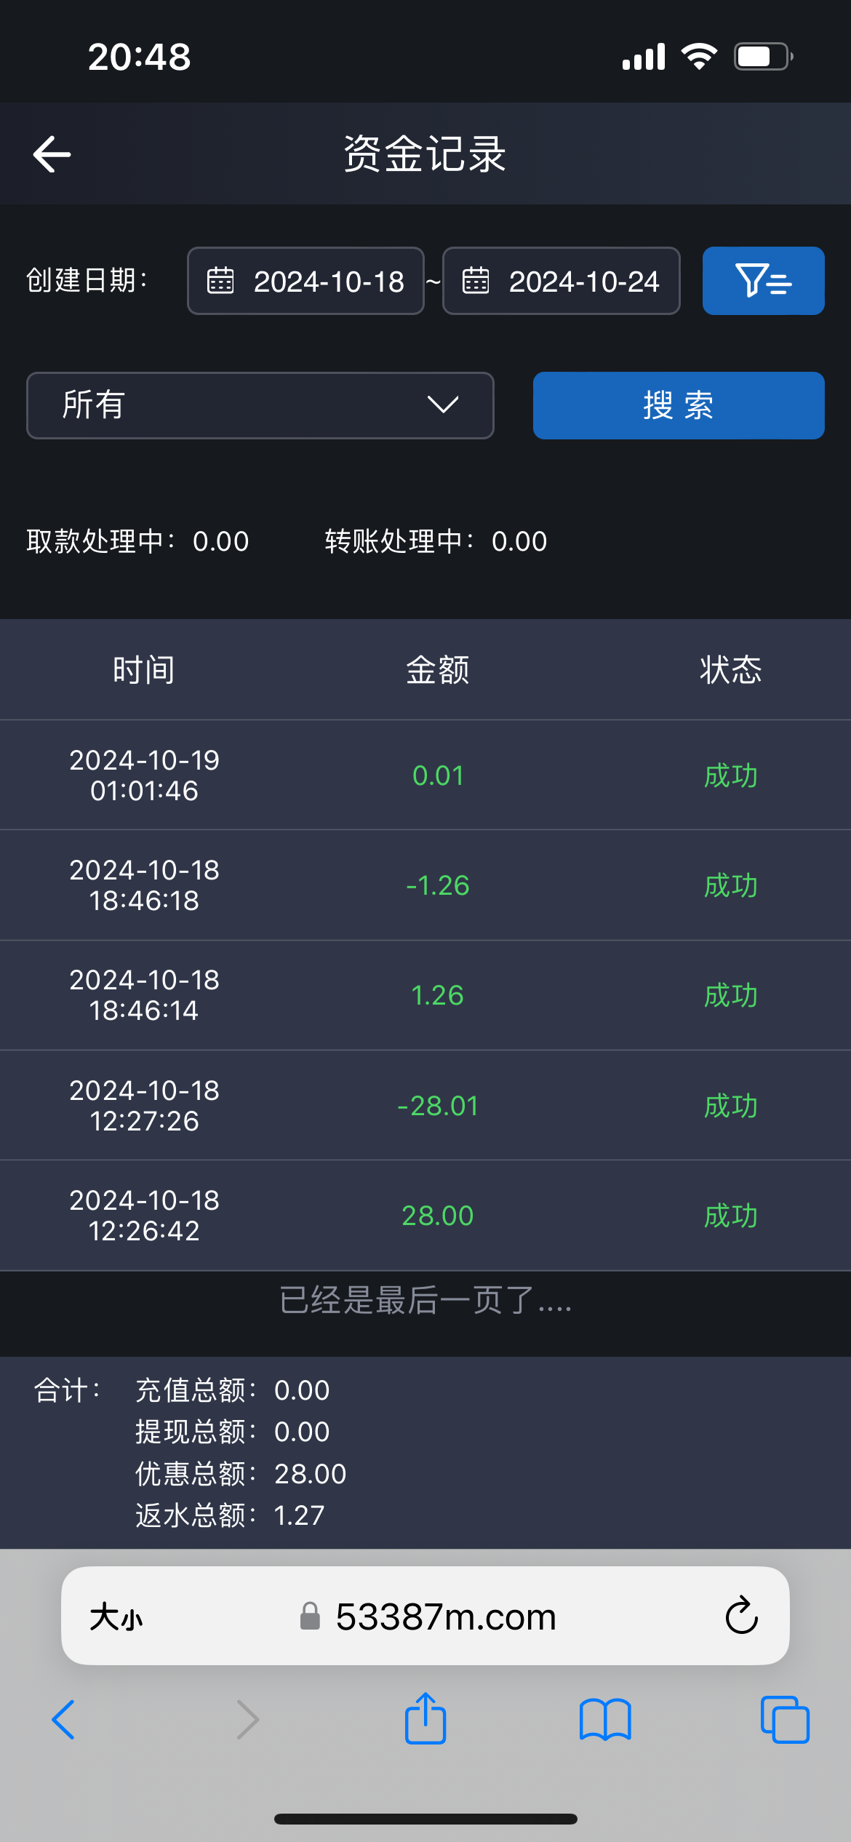The width and height of the screenshot is (851, 1842).
Task: Click the 金额 column header
Action: [437, 670]
